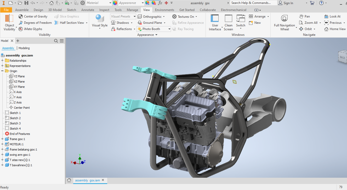Open the Half Section View tool
Viewport: 347px width, 190px height.
click(x=71, y=22)
